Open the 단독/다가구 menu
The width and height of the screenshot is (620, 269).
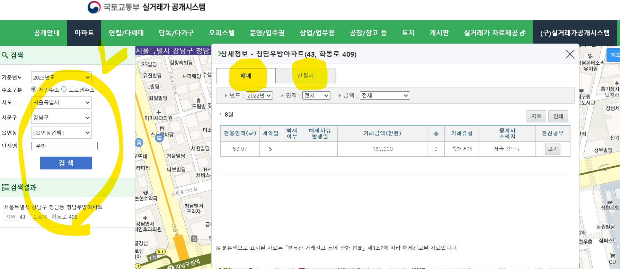[x=176, y=33]
